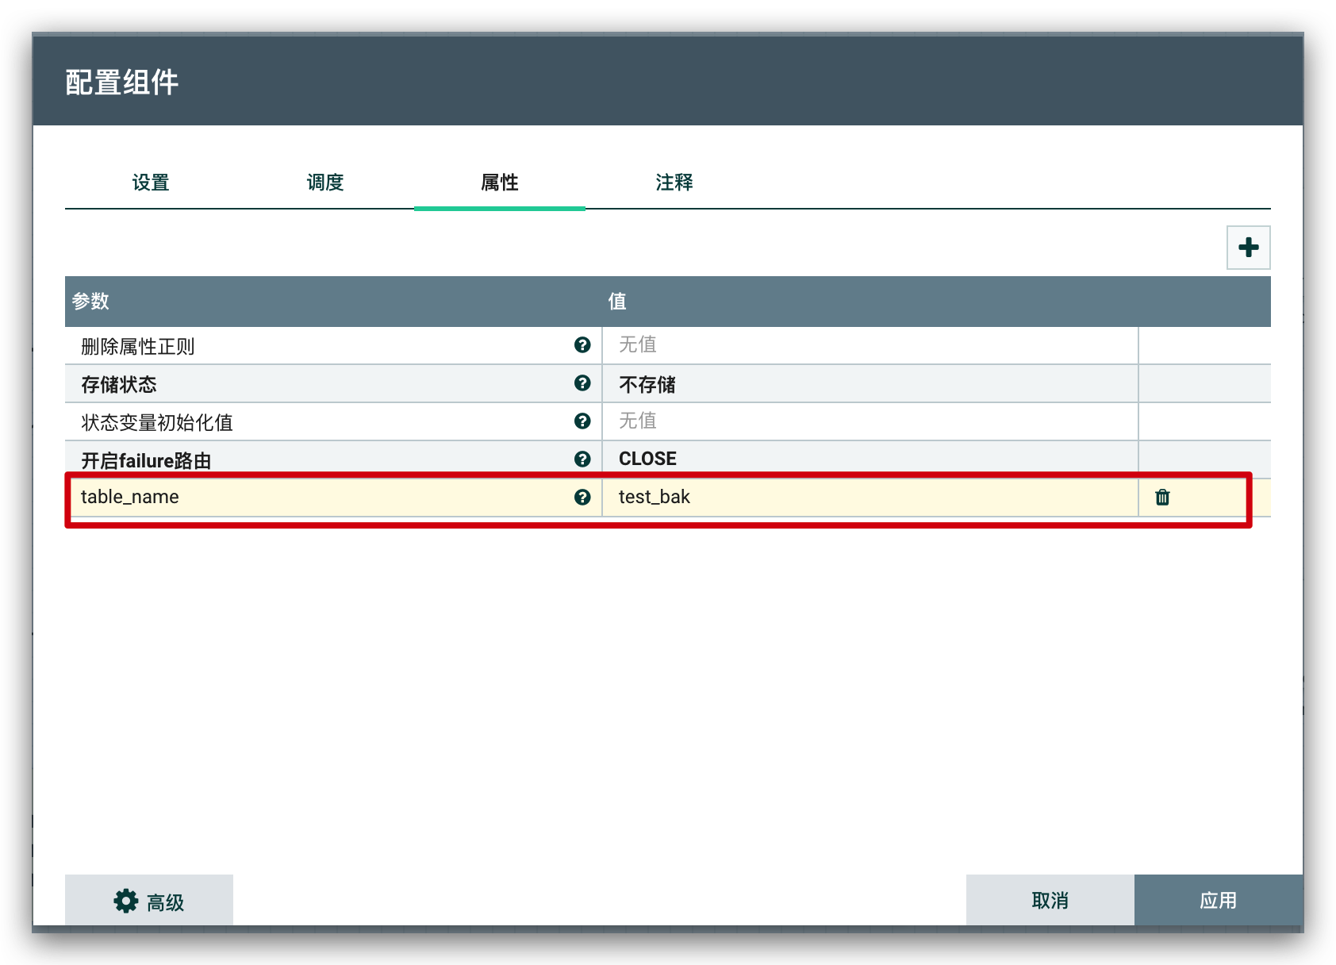The image size is (1336, 965).
Task: Edit the 存储状态 value 不存储
Action: coord(869,384)
